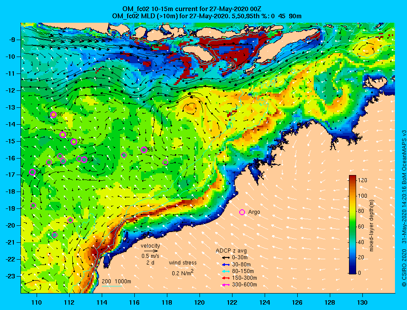Viewport: 407px width, 310px height.
Task: Click the colorbar tick label 40
Action: [361, 242]
